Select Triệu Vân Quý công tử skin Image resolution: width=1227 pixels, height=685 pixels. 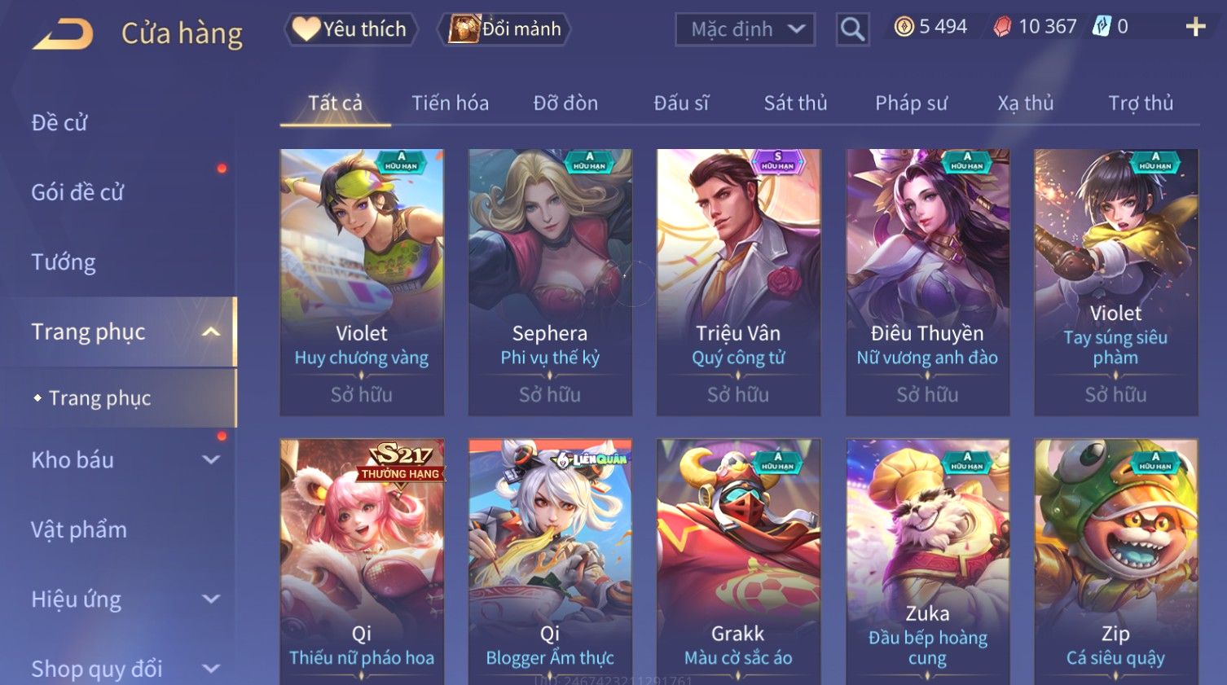738,283
